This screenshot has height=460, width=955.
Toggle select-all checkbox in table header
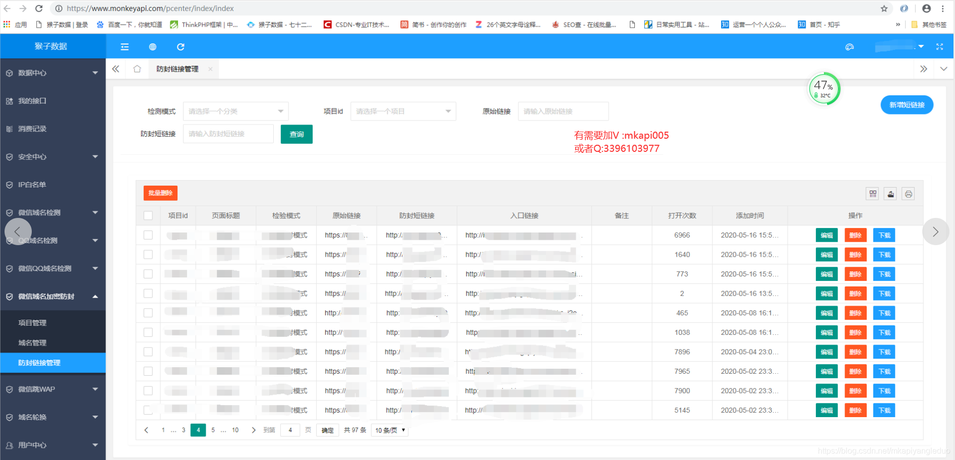tap(148, 216)
